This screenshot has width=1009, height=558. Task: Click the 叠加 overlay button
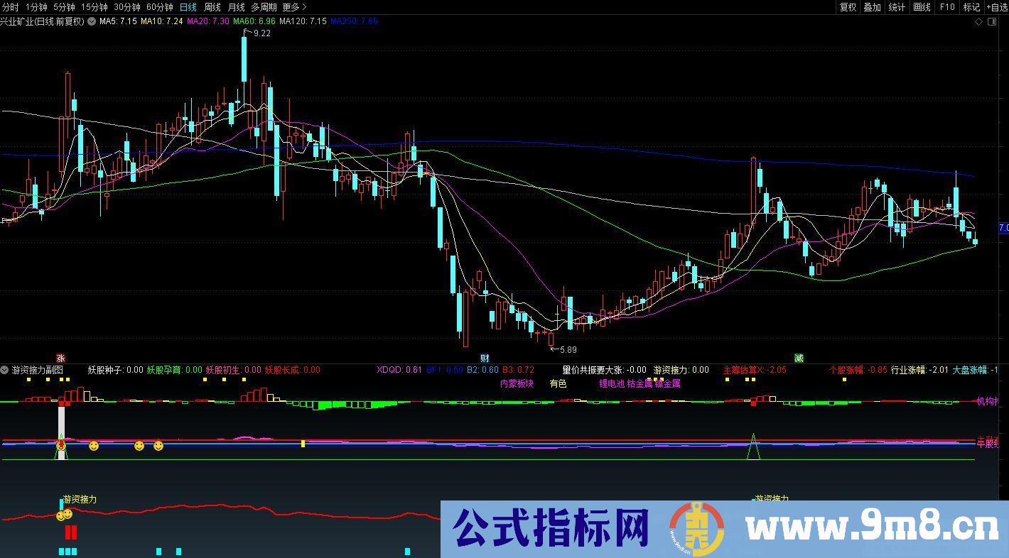click(873, 7)
